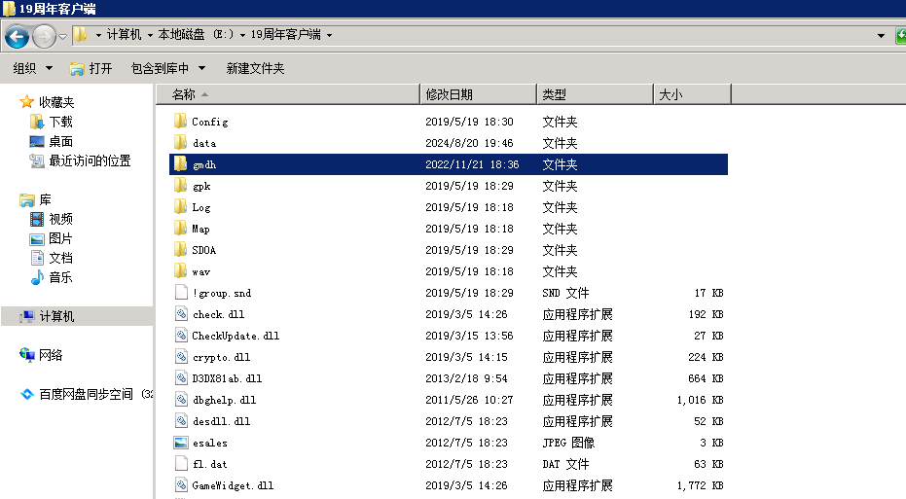
Task: Sort by the 大小 column header
Action: click(692, 94)
